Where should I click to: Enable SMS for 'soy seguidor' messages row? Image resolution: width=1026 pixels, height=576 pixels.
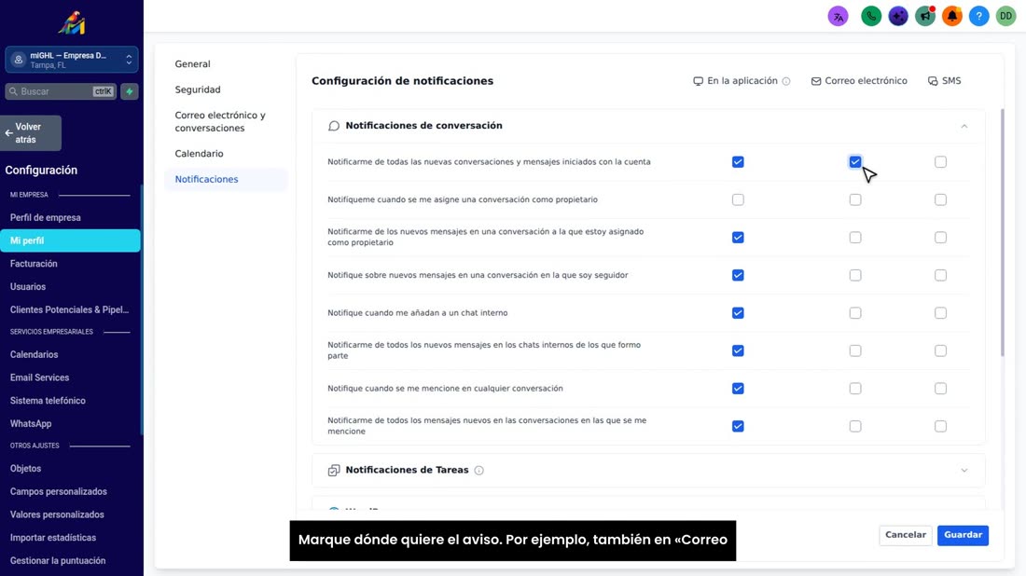pos(940,275)
